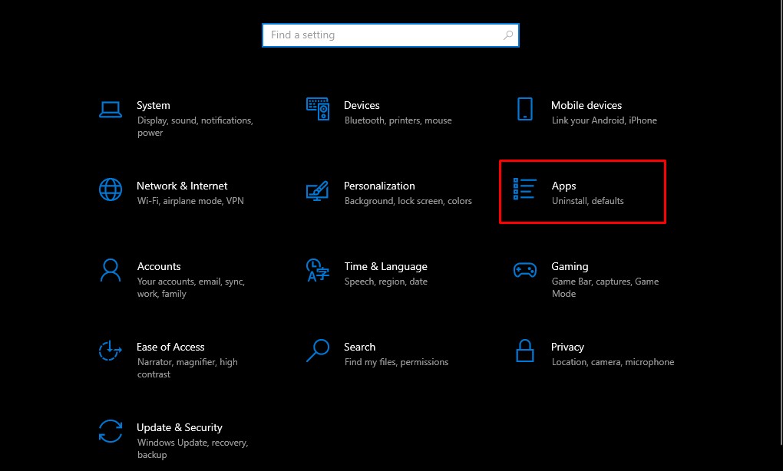Click the Ease of Access icon
Viewport: 783px width, 471px height.
(110, 351)
